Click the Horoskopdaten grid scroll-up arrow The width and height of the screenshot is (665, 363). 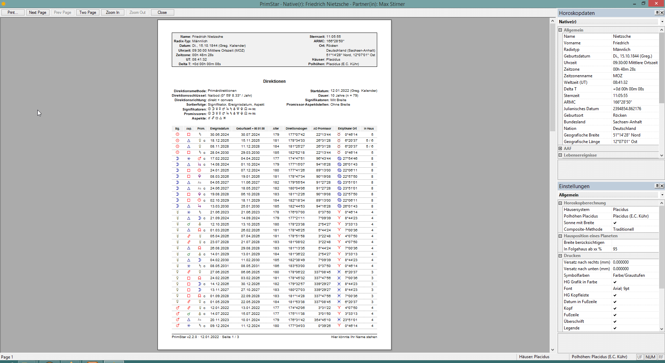click(x=662, y=30)
